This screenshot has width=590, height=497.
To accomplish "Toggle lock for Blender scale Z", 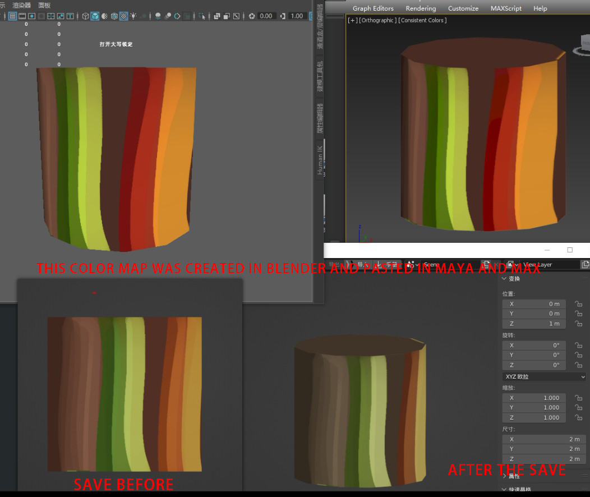I will click(x=578, y=417).
